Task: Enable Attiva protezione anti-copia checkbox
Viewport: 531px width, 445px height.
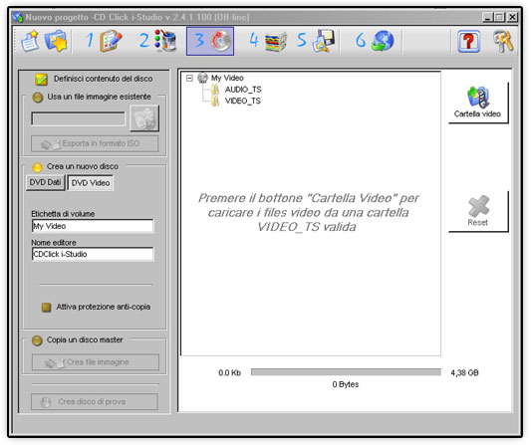Action: pos(46,308)
